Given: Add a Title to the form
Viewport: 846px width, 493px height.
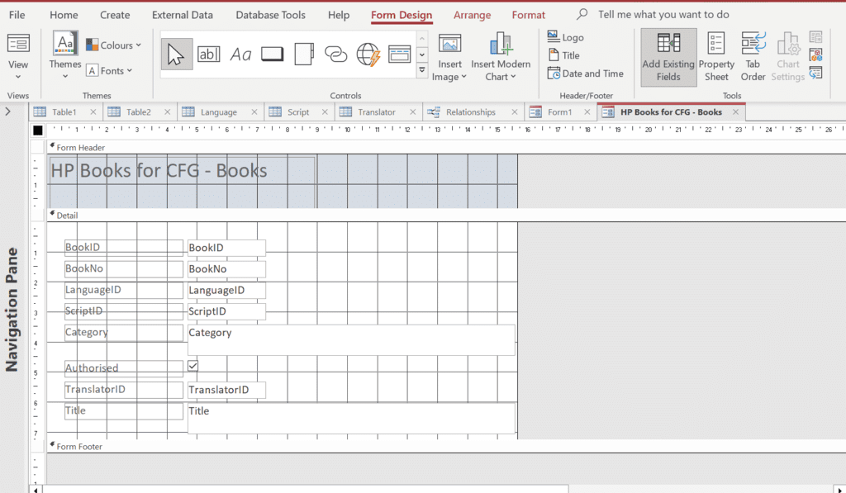Looking at the screenshot, I should point(563,55).
